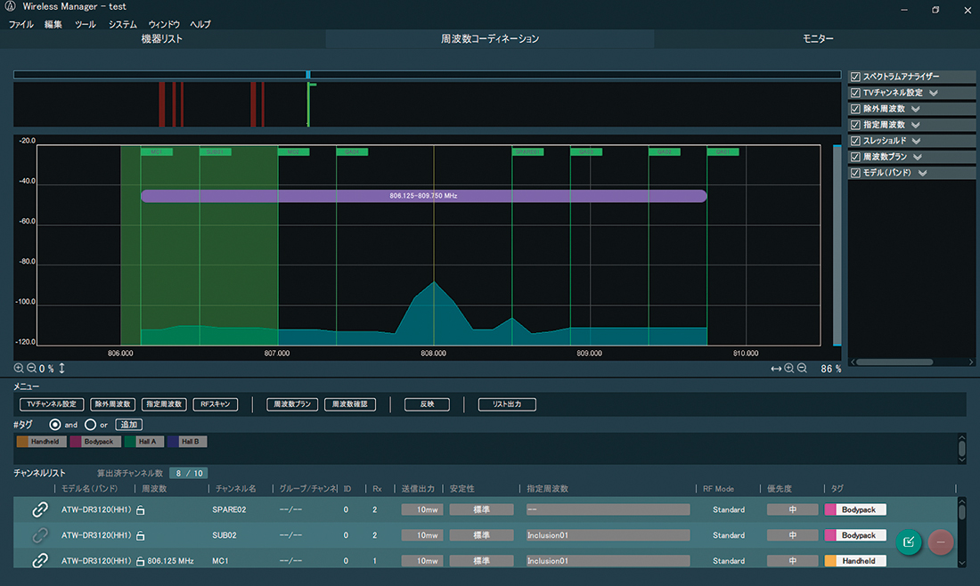Click the 周波数確認 button
The width and height of the screenshot is (980, 586).
coord(350,404)
